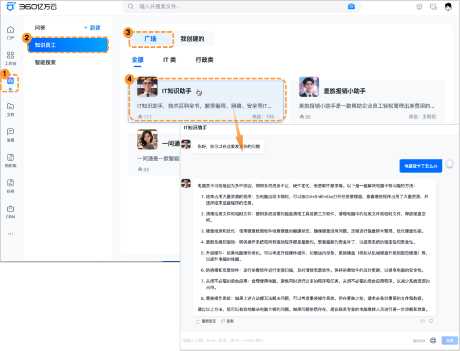Open the 文件 files sidebar icon
The width and height of the screenshot is (460, 351).
tap(11, 110)
